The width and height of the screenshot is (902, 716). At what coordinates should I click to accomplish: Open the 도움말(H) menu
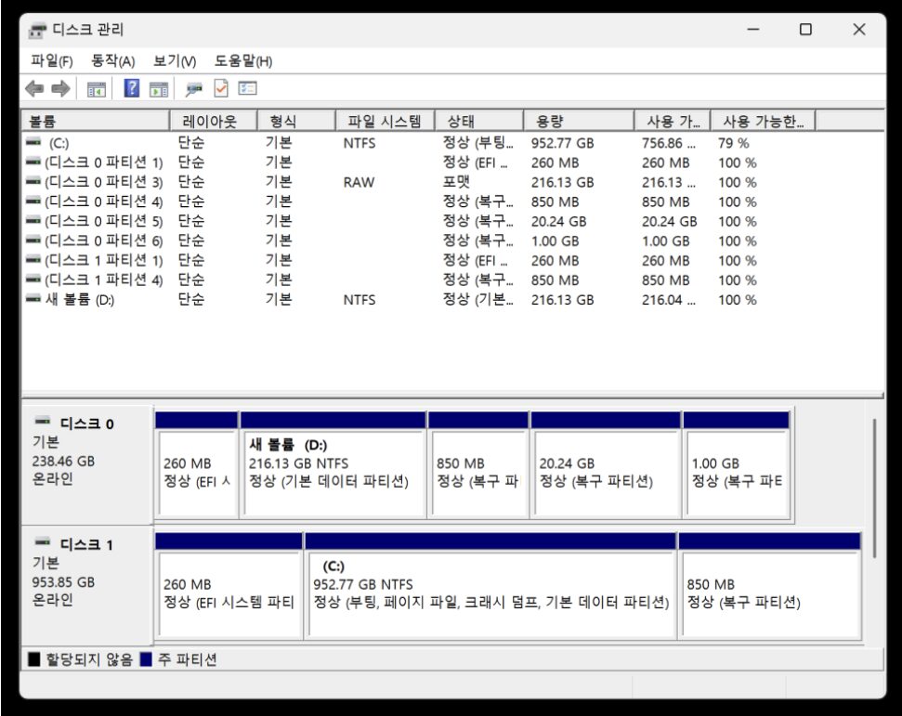[242, 61]
